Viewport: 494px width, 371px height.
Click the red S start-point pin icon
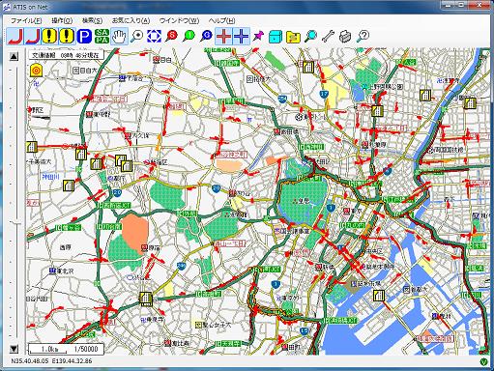(x=171, y=36)
